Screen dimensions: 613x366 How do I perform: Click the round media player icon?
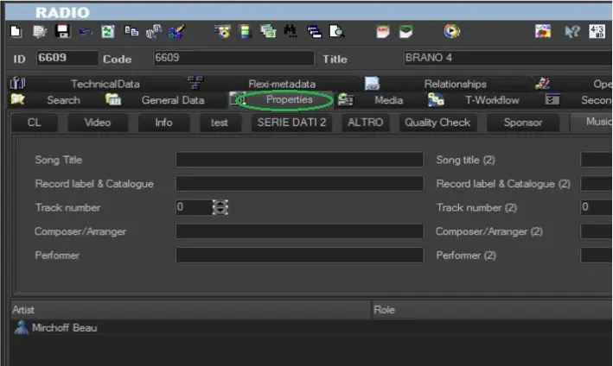[452, 32]
